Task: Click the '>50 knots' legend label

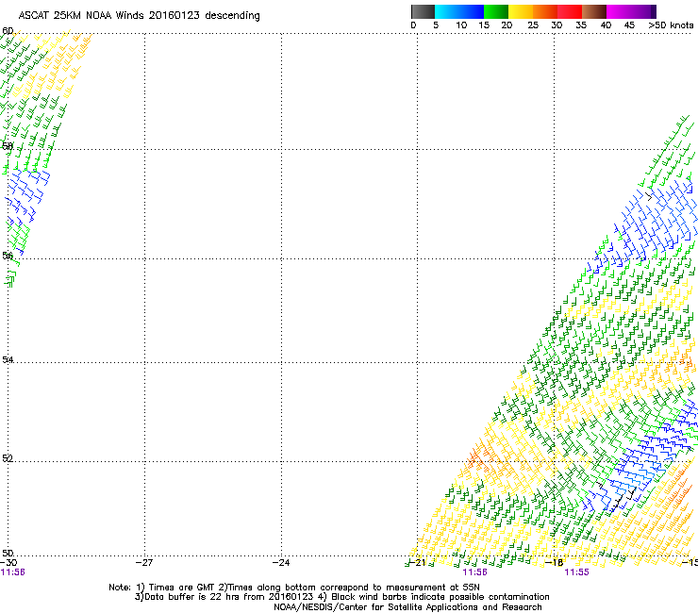Action: click(x=671, y=25)
